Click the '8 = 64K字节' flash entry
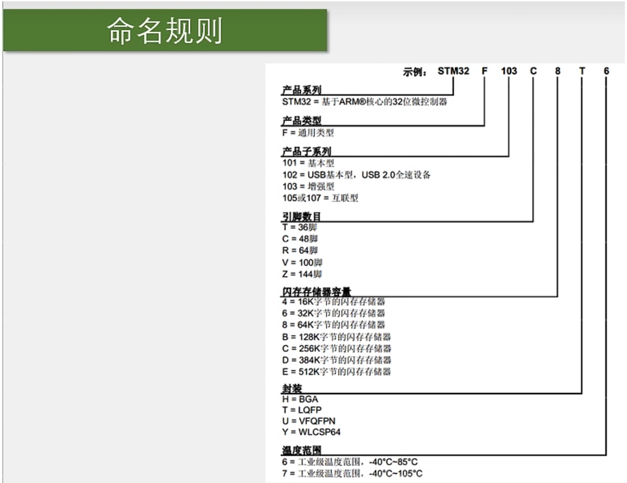Viewport: 627px width, 483px height. click(x=333, y=325)
